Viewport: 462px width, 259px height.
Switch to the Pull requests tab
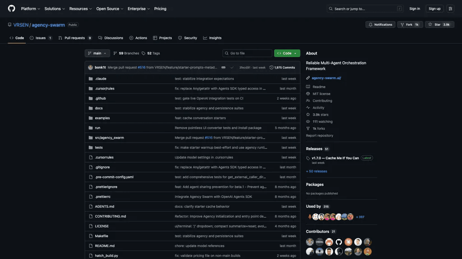75,38
